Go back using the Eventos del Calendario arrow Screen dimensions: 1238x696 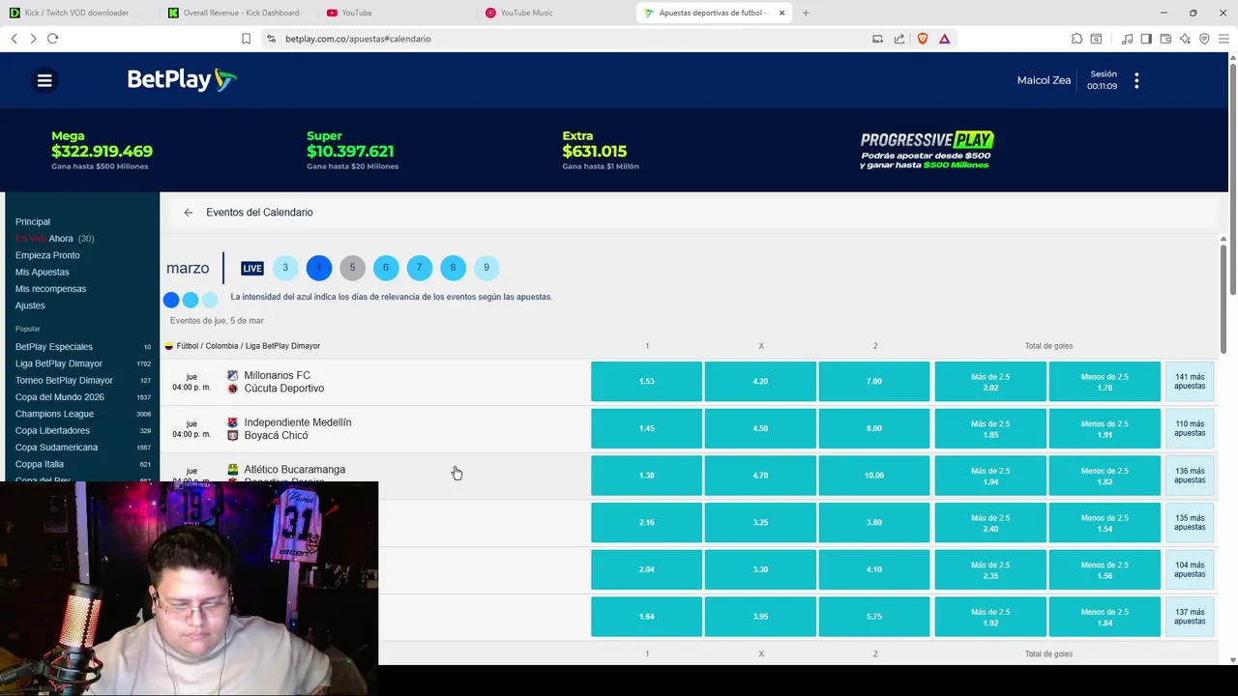(x=188, y=213)
